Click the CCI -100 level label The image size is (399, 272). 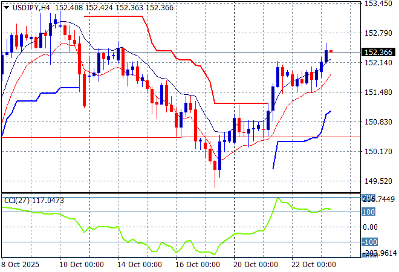coord(369,242)
